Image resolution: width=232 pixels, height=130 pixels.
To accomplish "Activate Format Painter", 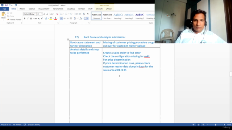I will [14, 19].
